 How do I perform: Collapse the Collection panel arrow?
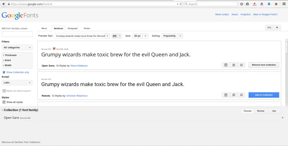click(x=2, y=110)
